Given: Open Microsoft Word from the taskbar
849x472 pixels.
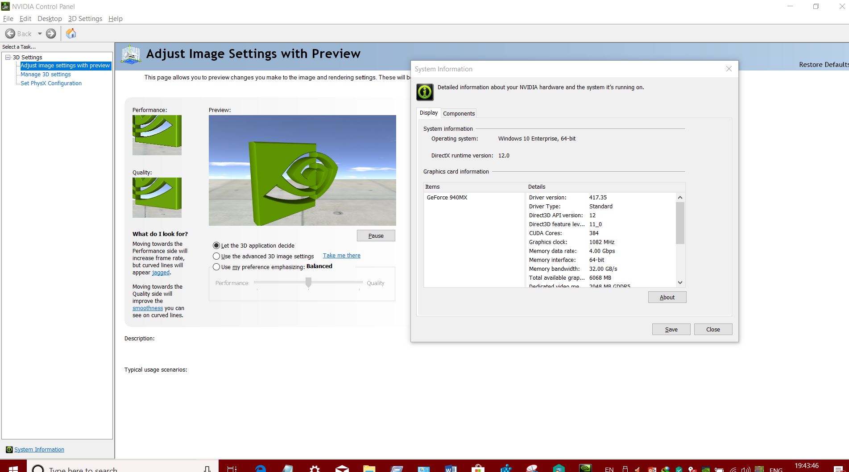Looking at the screenshot, I should coord(451,468).
